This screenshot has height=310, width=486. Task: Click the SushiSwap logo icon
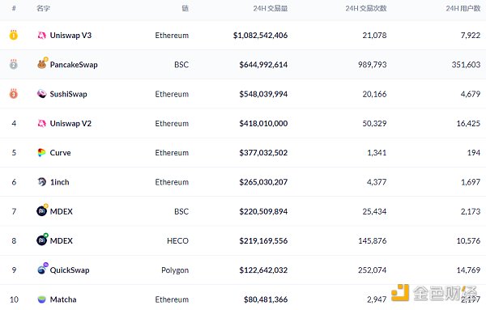42,94
